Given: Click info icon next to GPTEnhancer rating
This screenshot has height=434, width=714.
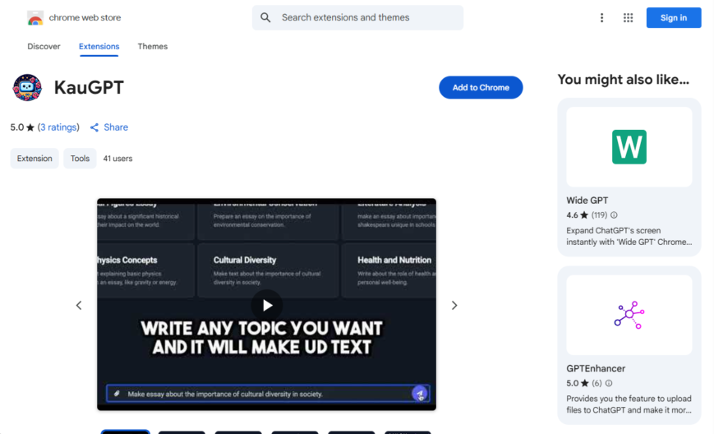Looking at the screenshot, I should (x=608, y=383).
